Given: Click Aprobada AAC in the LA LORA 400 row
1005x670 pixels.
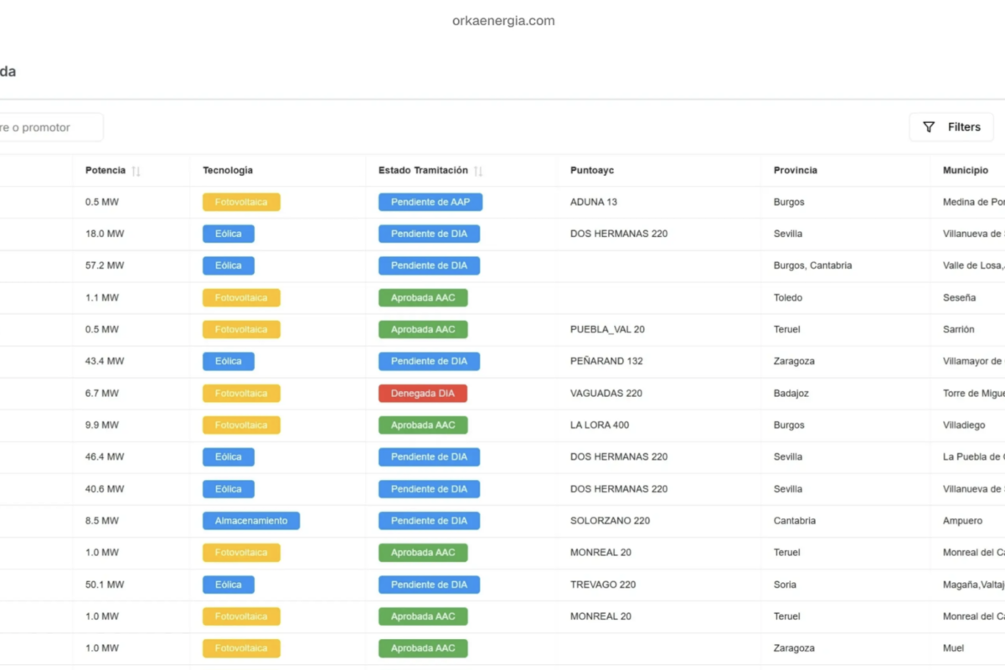Looking at the screenshot, I should [x=423, y=425].
